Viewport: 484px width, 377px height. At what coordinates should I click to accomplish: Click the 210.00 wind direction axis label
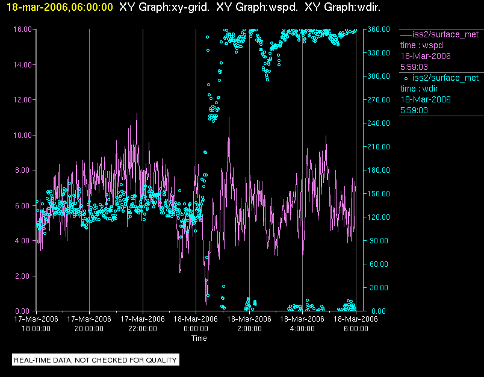point(379,147)
